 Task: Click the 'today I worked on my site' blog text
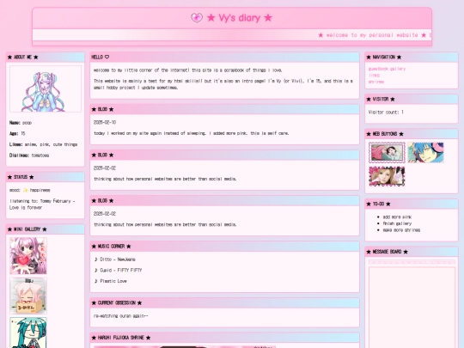pos(191,133)
